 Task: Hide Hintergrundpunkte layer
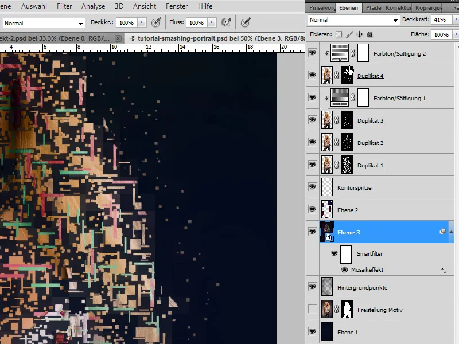point(312,287)
